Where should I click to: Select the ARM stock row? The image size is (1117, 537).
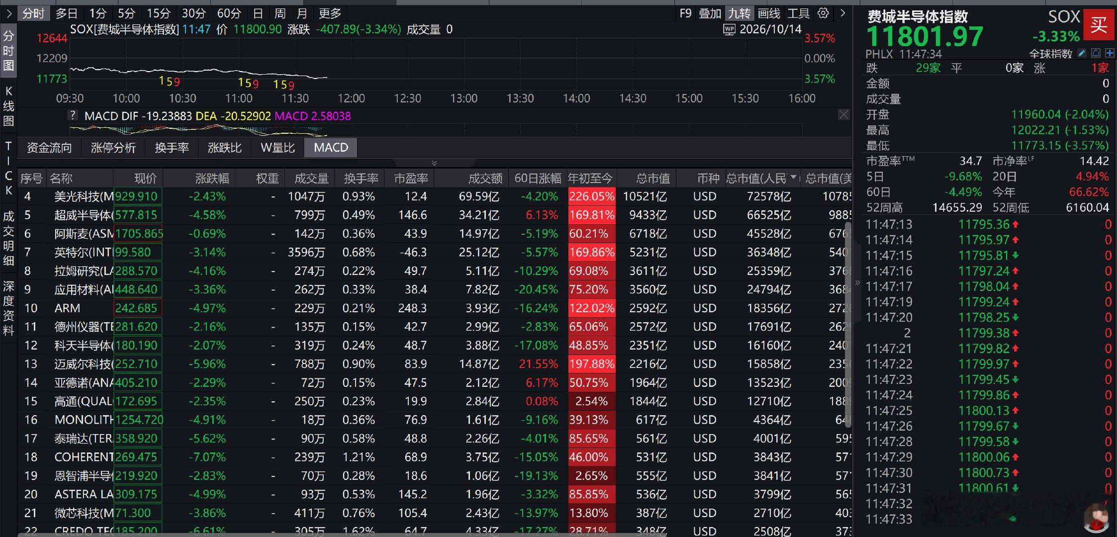pyautogui.click(x=434, y=308)
